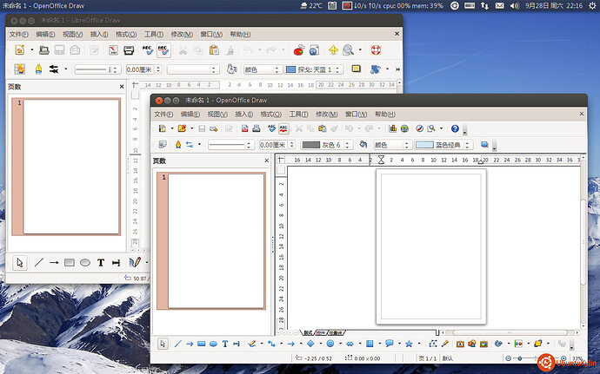600x374 pixels.
Task: Close the 页数 panel in OpenOffice Draw
Action: pos(266,161)
